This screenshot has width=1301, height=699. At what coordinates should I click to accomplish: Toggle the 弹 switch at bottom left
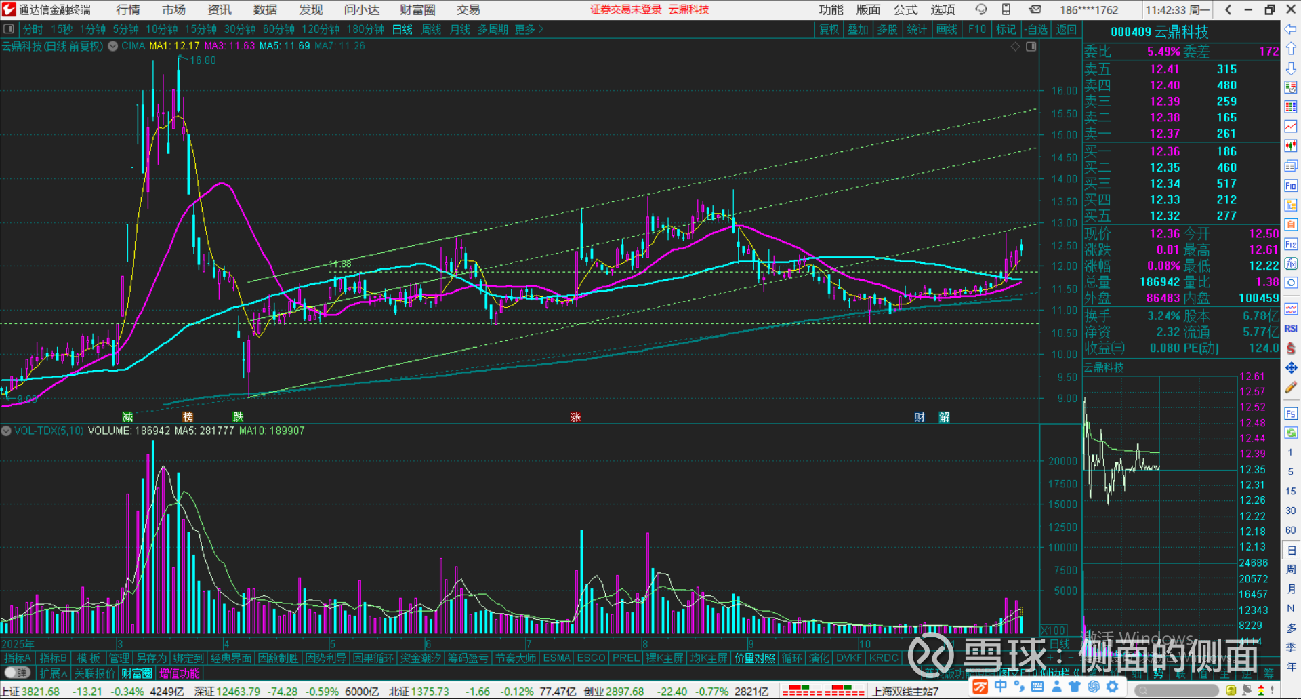(x=17, y=673)
